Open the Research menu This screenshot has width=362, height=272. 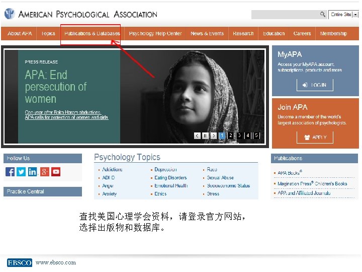[243, 34]
